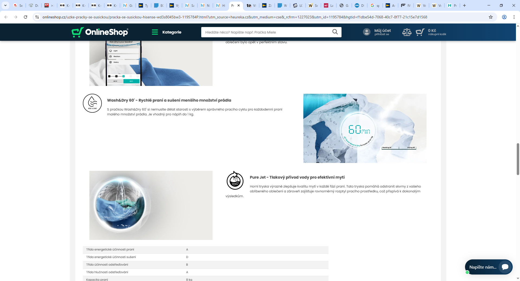The image size is (520, 281).
Task: Close the active Pr tab
Action: [239, 5]
